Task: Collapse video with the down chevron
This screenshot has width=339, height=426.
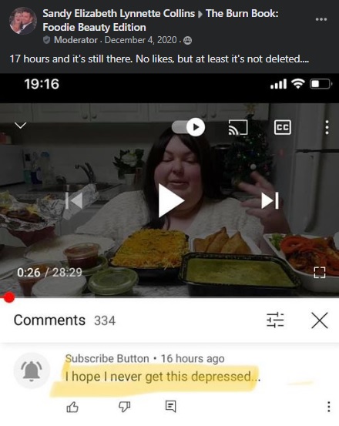Action: (x=20, y=126)
